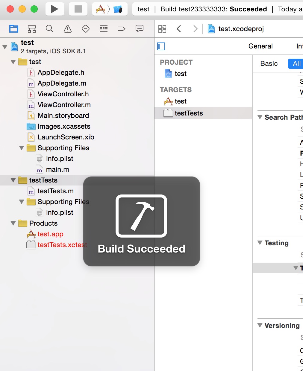
Task: Open the Breakpoint navigator
Action: [121, 29]
